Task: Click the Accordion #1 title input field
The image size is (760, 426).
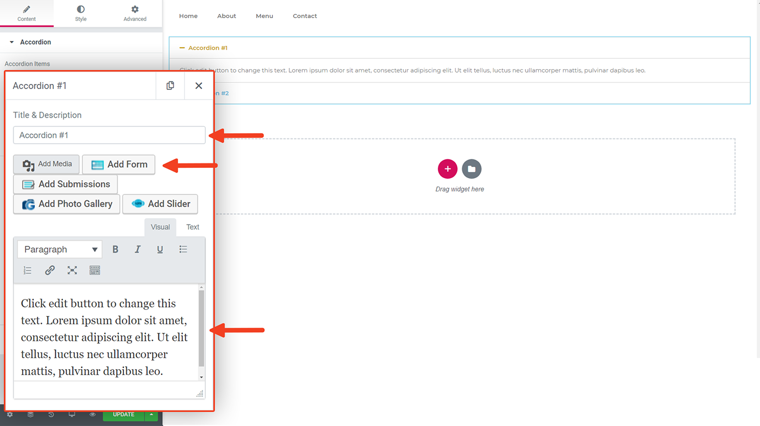Action: [x=109, y=135]
